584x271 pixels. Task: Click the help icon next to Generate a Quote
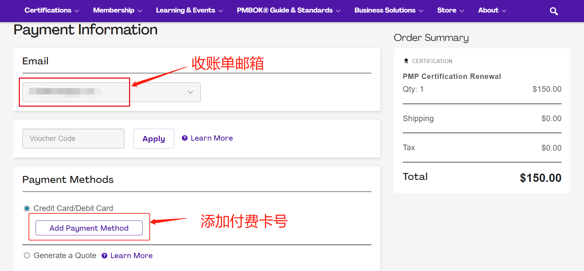click(104, 255)
